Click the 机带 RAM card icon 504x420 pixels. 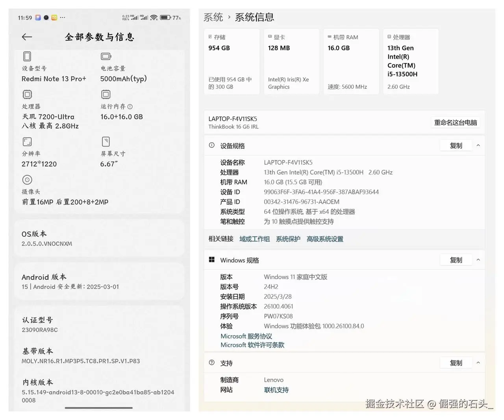[330, 37]
